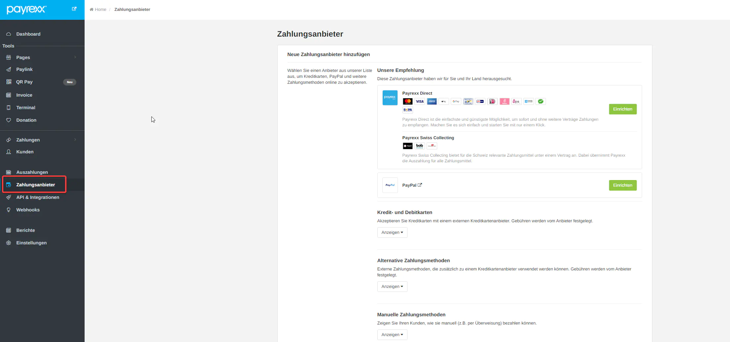Image resolution: width=730 pixels, height=342 pixels.
Task: Click the PayPal external link icon
Action: click(420, 185)
